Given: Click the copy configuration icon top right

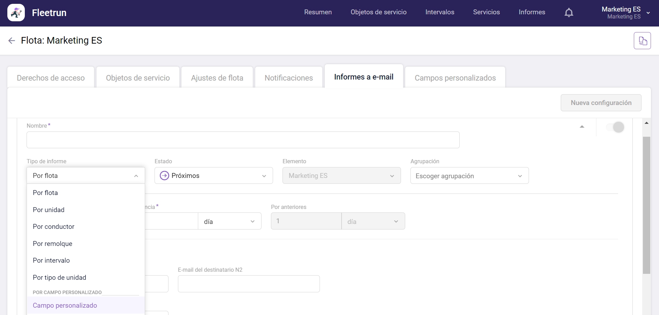Looking at the screenshot, I should [642, 40].
